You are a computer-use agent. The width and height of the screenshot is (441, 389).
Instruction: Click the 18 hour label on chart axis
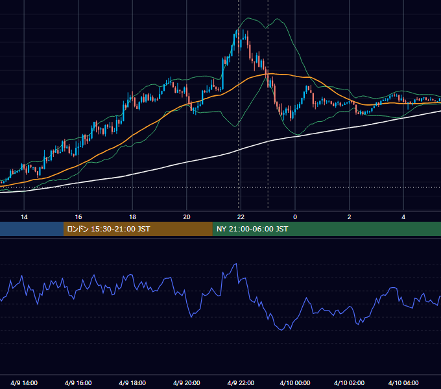[132, 217]
